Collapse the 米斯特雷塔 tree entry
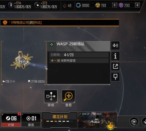Image resolution: width=146 pixels, height=131 pixels. pyautogui.click(x=55, y=61)
